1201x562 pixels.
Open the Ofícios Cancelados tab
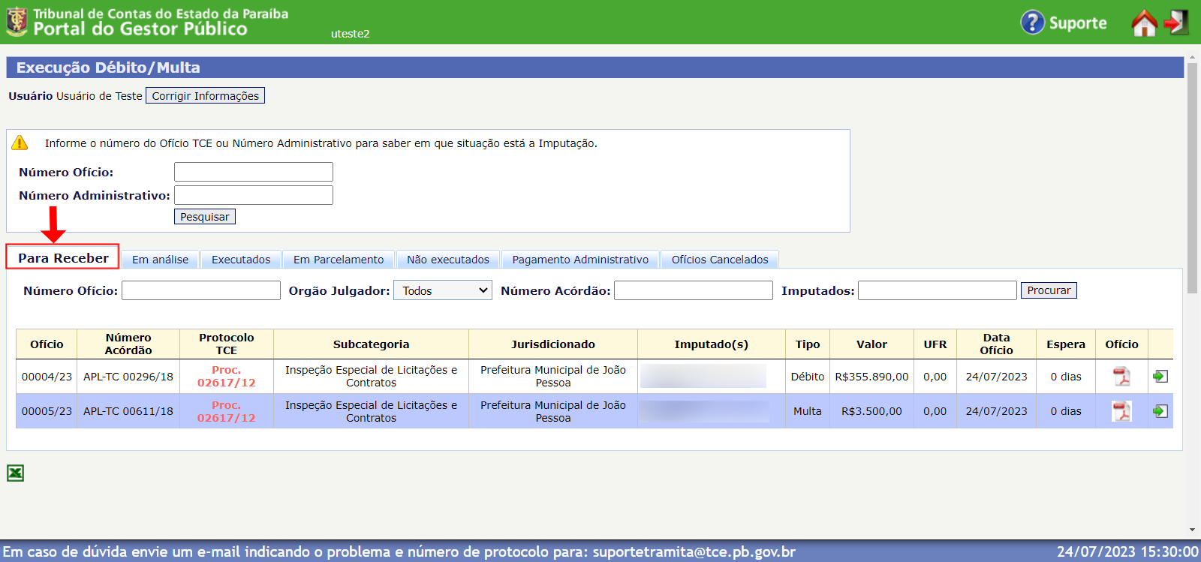(720, 260)
